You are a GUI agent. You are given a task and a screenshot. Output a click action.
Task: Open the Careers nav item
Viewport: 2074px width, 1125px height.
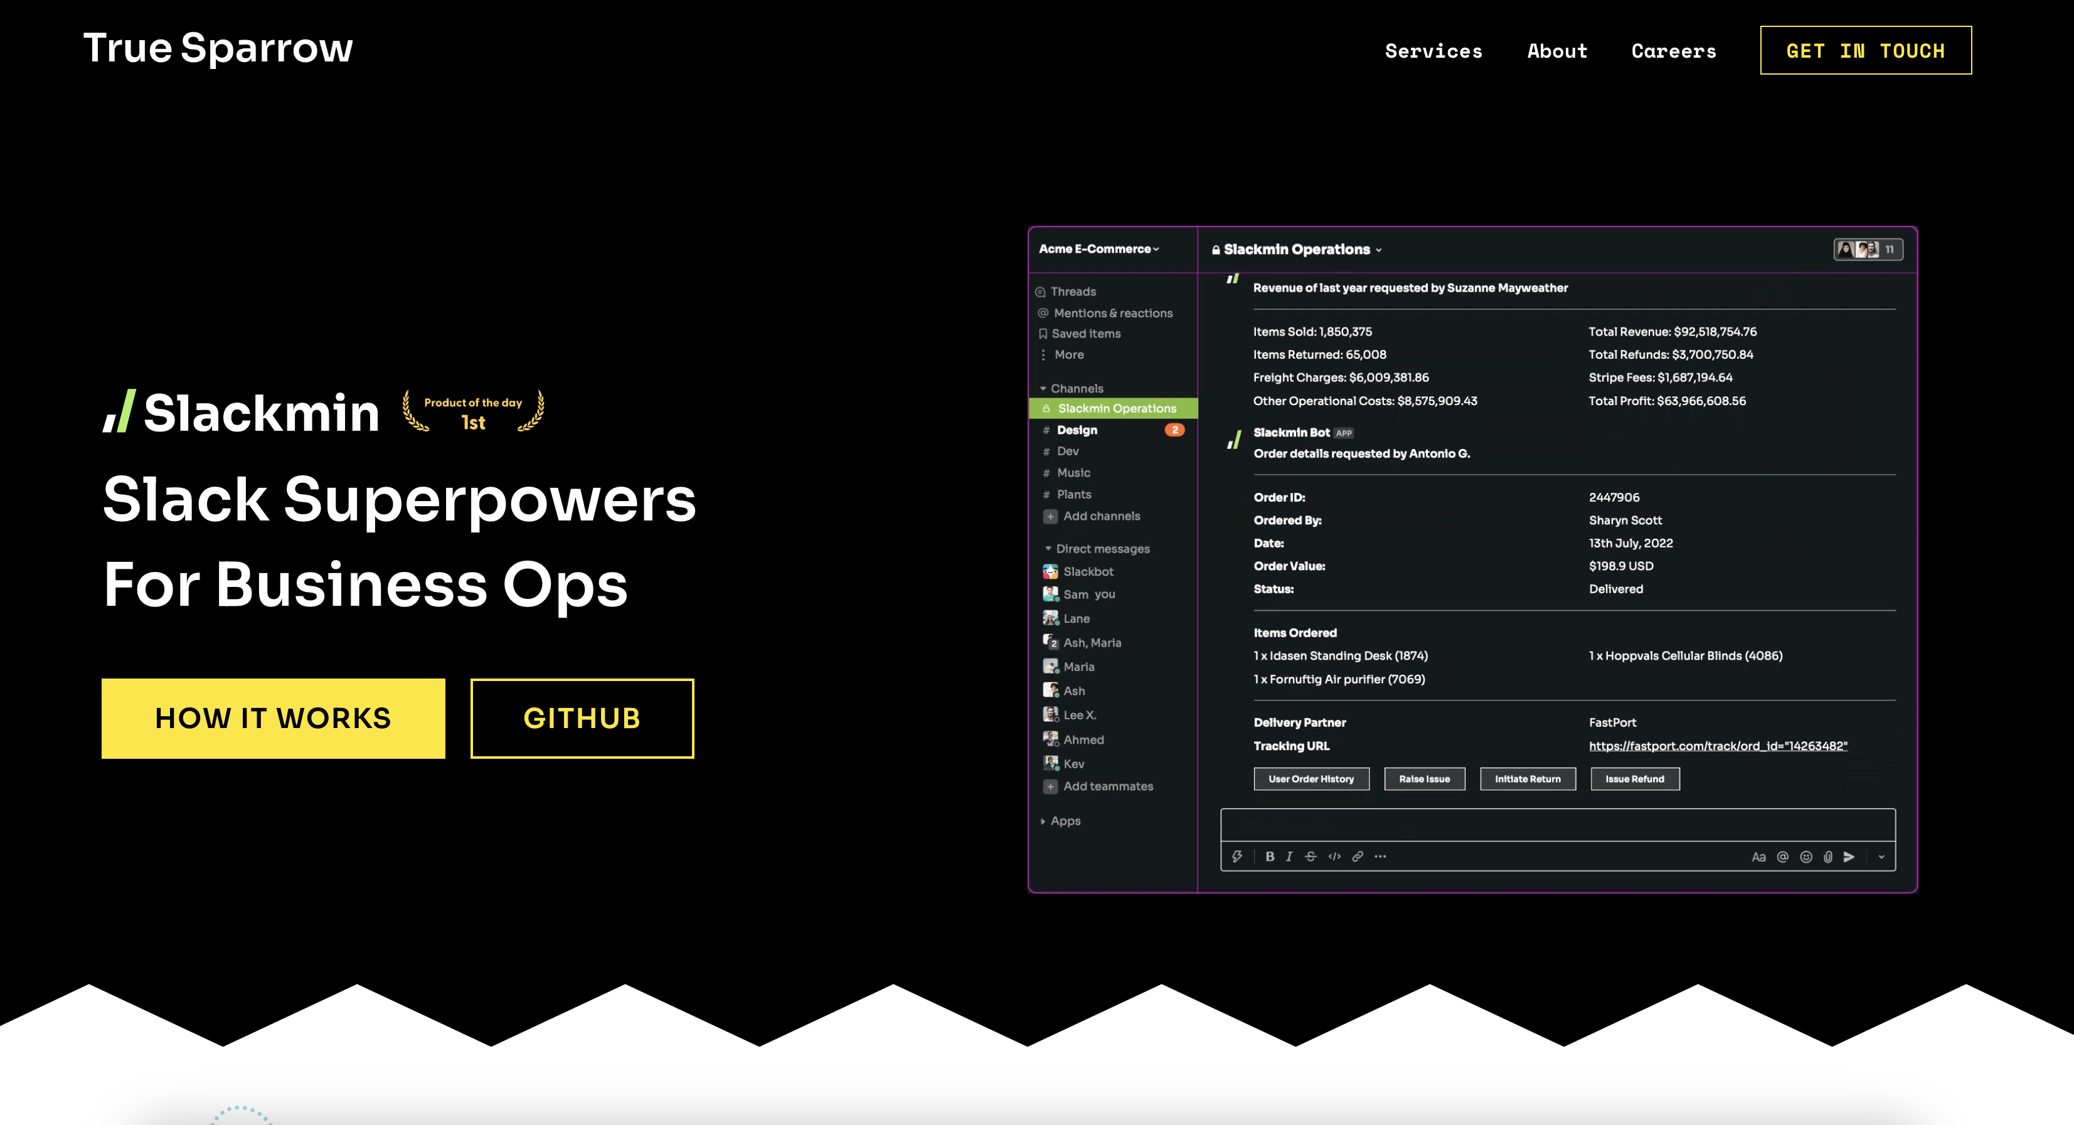pyautogui.click(x=1674, y=51)
